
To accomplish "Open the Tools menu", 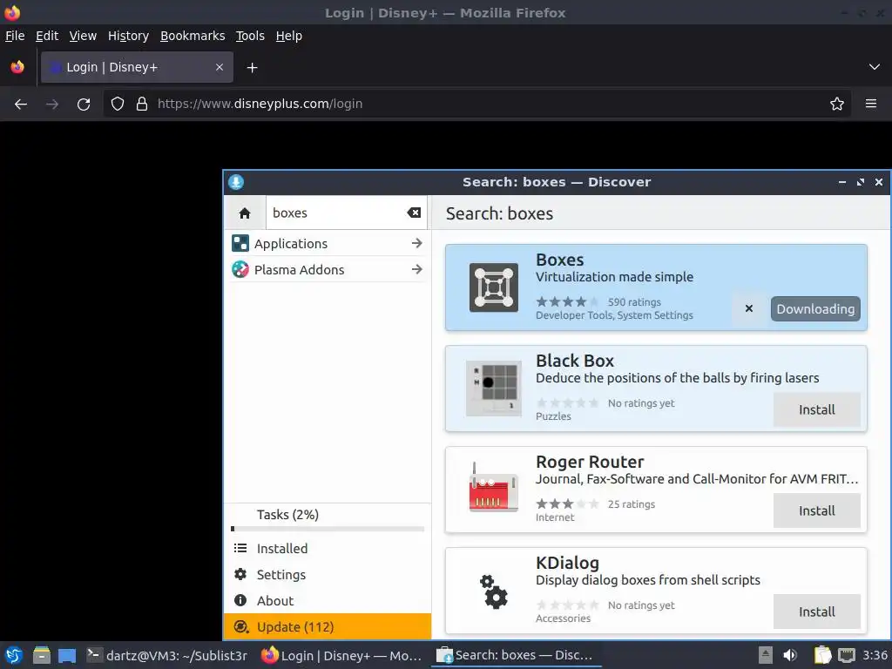I will pyautogui.click(x=250, y=36).
